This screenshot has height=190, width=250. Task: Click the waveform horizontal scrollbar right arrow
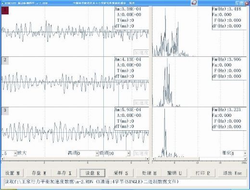[x=148, y=159]
